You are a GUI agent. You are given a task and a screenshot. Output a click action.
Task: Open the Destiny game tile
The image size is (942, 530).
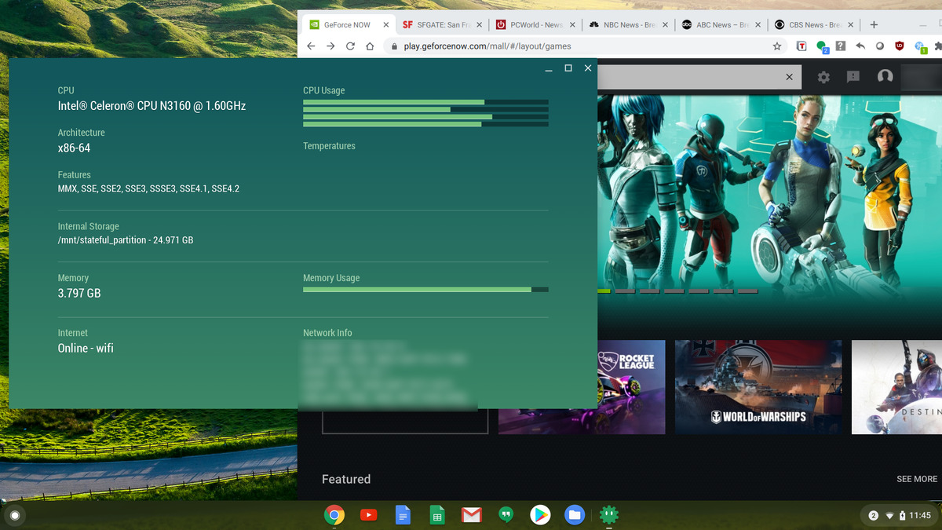(896, 387)
